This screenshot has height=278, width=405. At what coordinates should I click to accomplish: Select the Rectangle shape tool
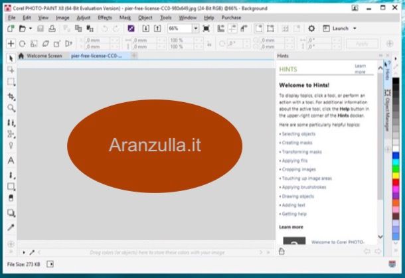click(11, 186)
